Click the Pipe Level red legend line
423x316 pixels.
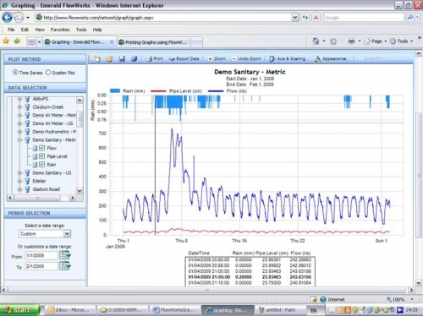[x=158, y=91]
